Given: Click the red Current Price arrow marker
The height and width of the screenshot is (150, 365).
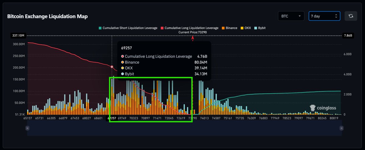Looking at the screenshot, I should (x=192, y=38).
